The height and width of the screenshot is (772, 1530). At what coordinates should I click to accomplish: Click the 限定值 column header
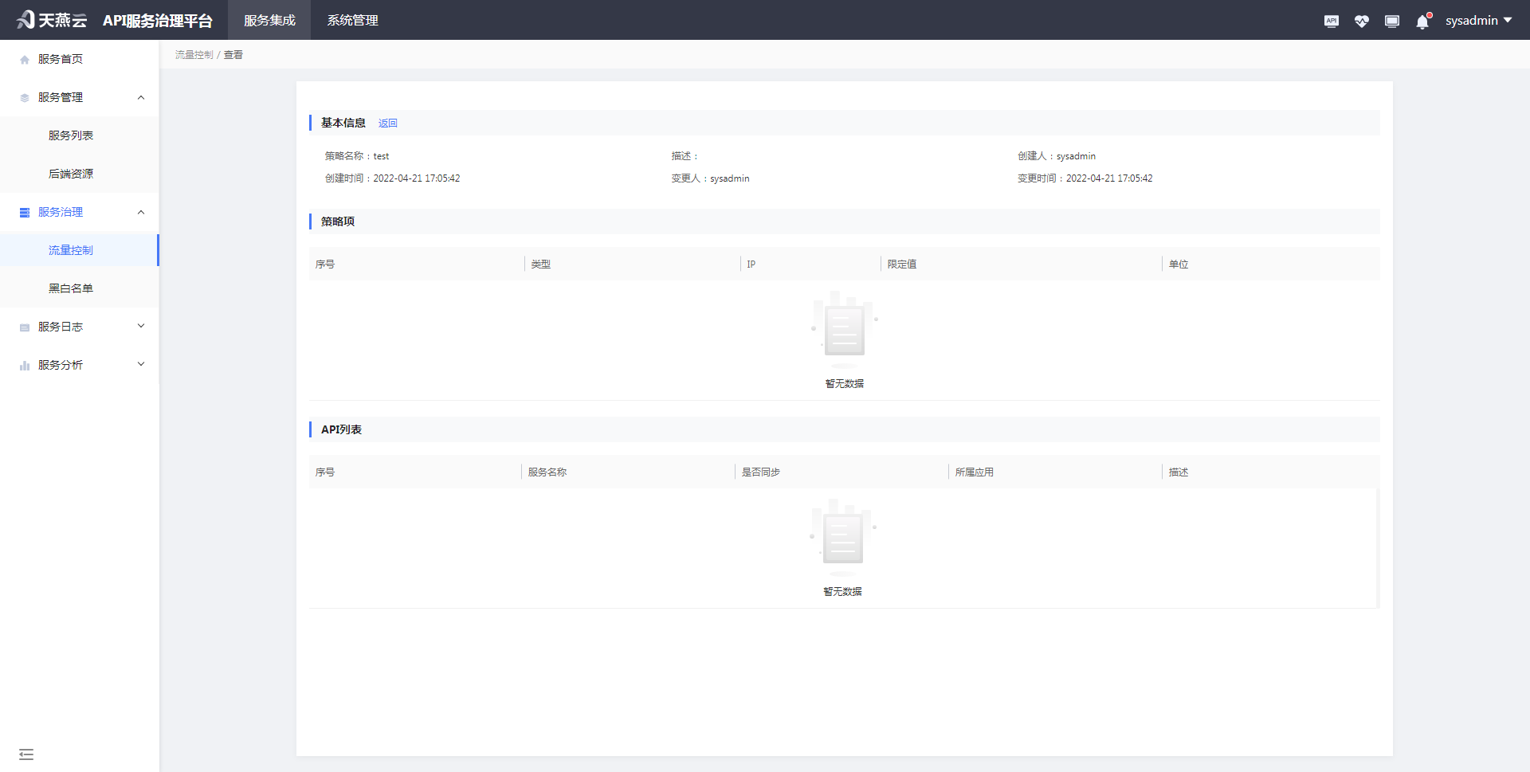click(x=902, y=265)
